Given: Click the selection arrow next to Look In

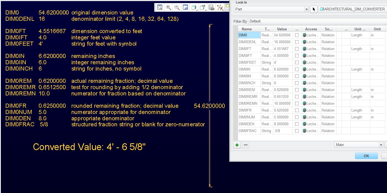Looking at the screenshot, I should 314,9.
